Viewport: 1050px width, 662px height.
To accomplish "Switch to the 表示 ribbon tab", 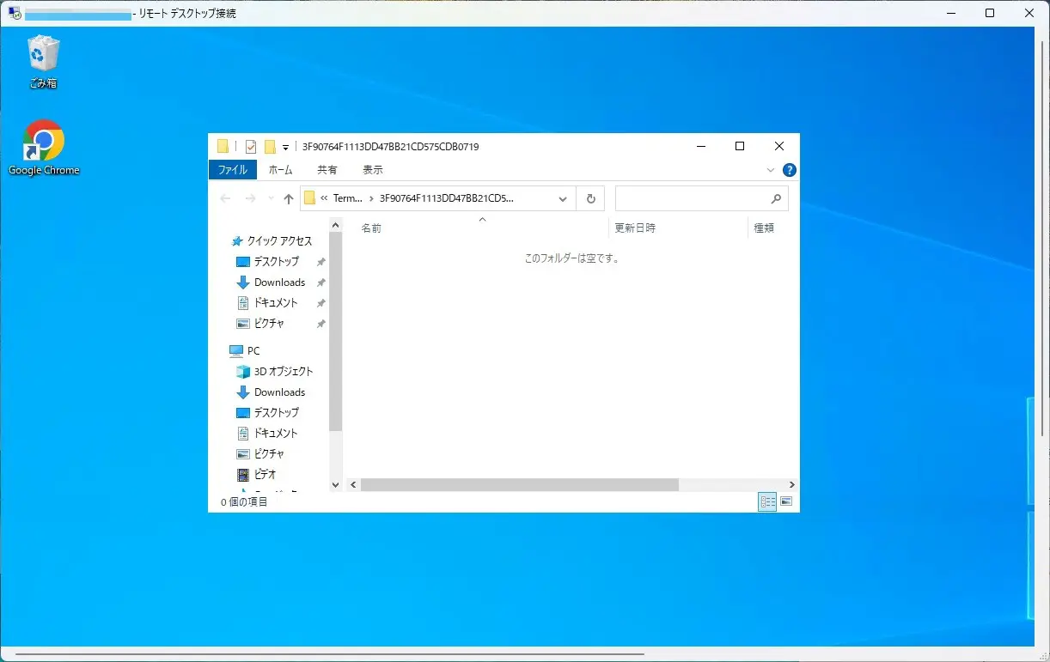I will pos(372,170).
